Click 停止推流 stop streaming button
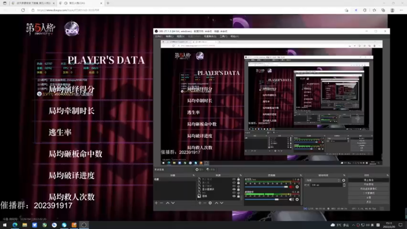The width and height of the screenshot is (407, 229). 368,180
